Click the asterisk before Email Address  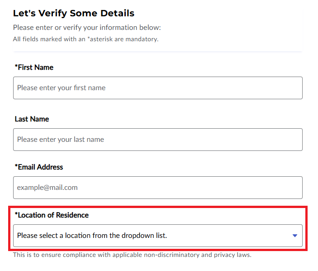point(16,166)
